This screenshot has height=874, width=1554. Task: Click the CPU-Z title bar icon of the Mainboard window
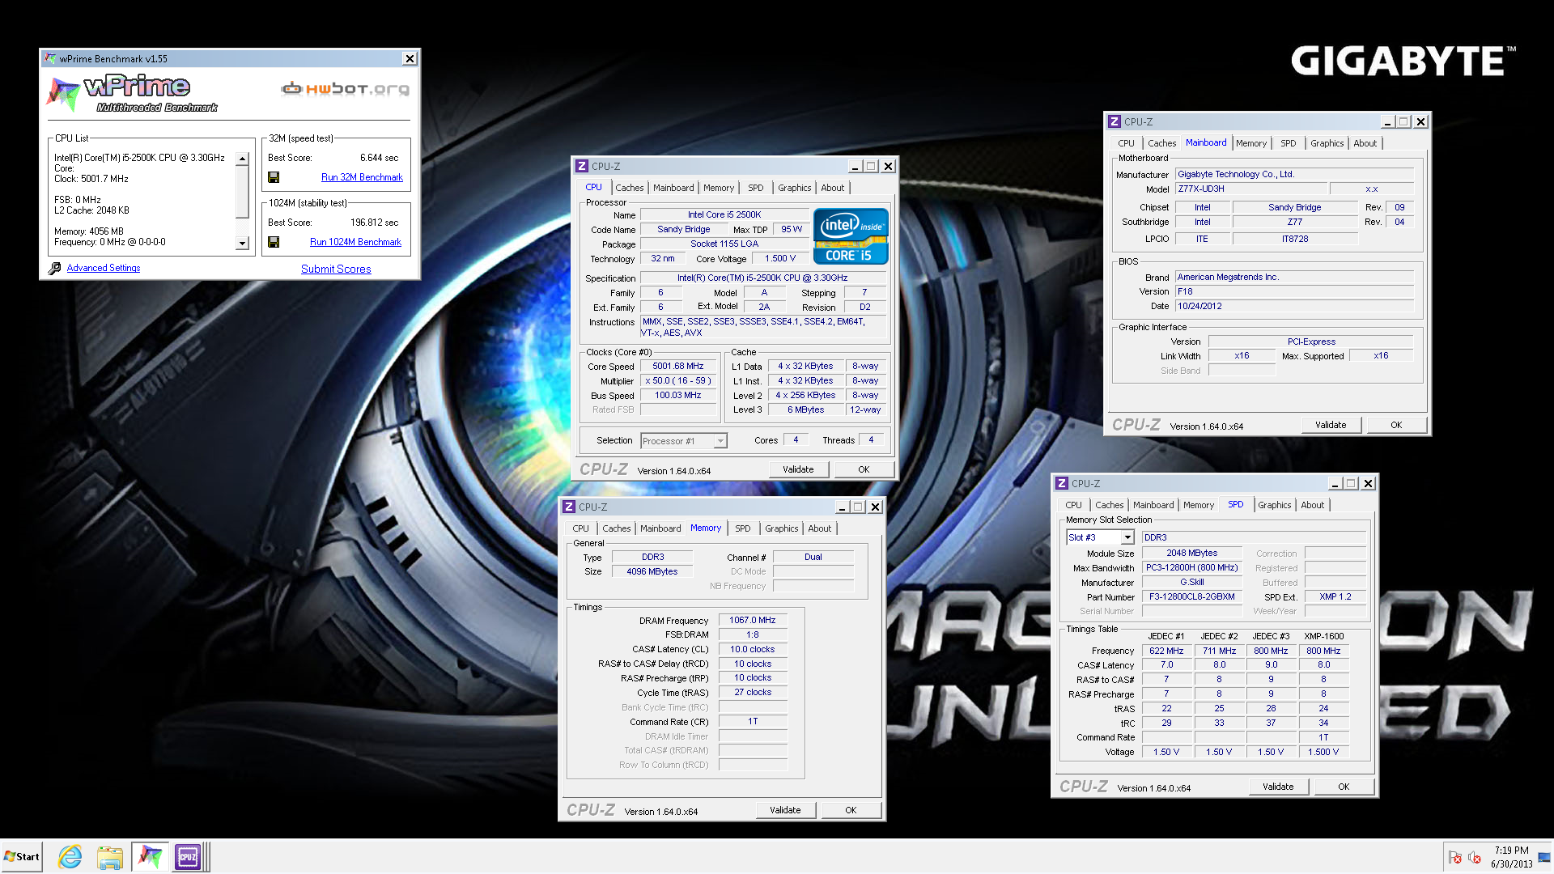click(x=1115, y=121)
